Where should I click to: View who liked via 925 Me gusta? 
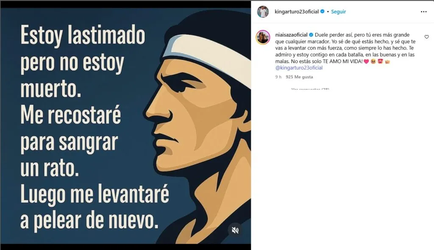(299, 77)
